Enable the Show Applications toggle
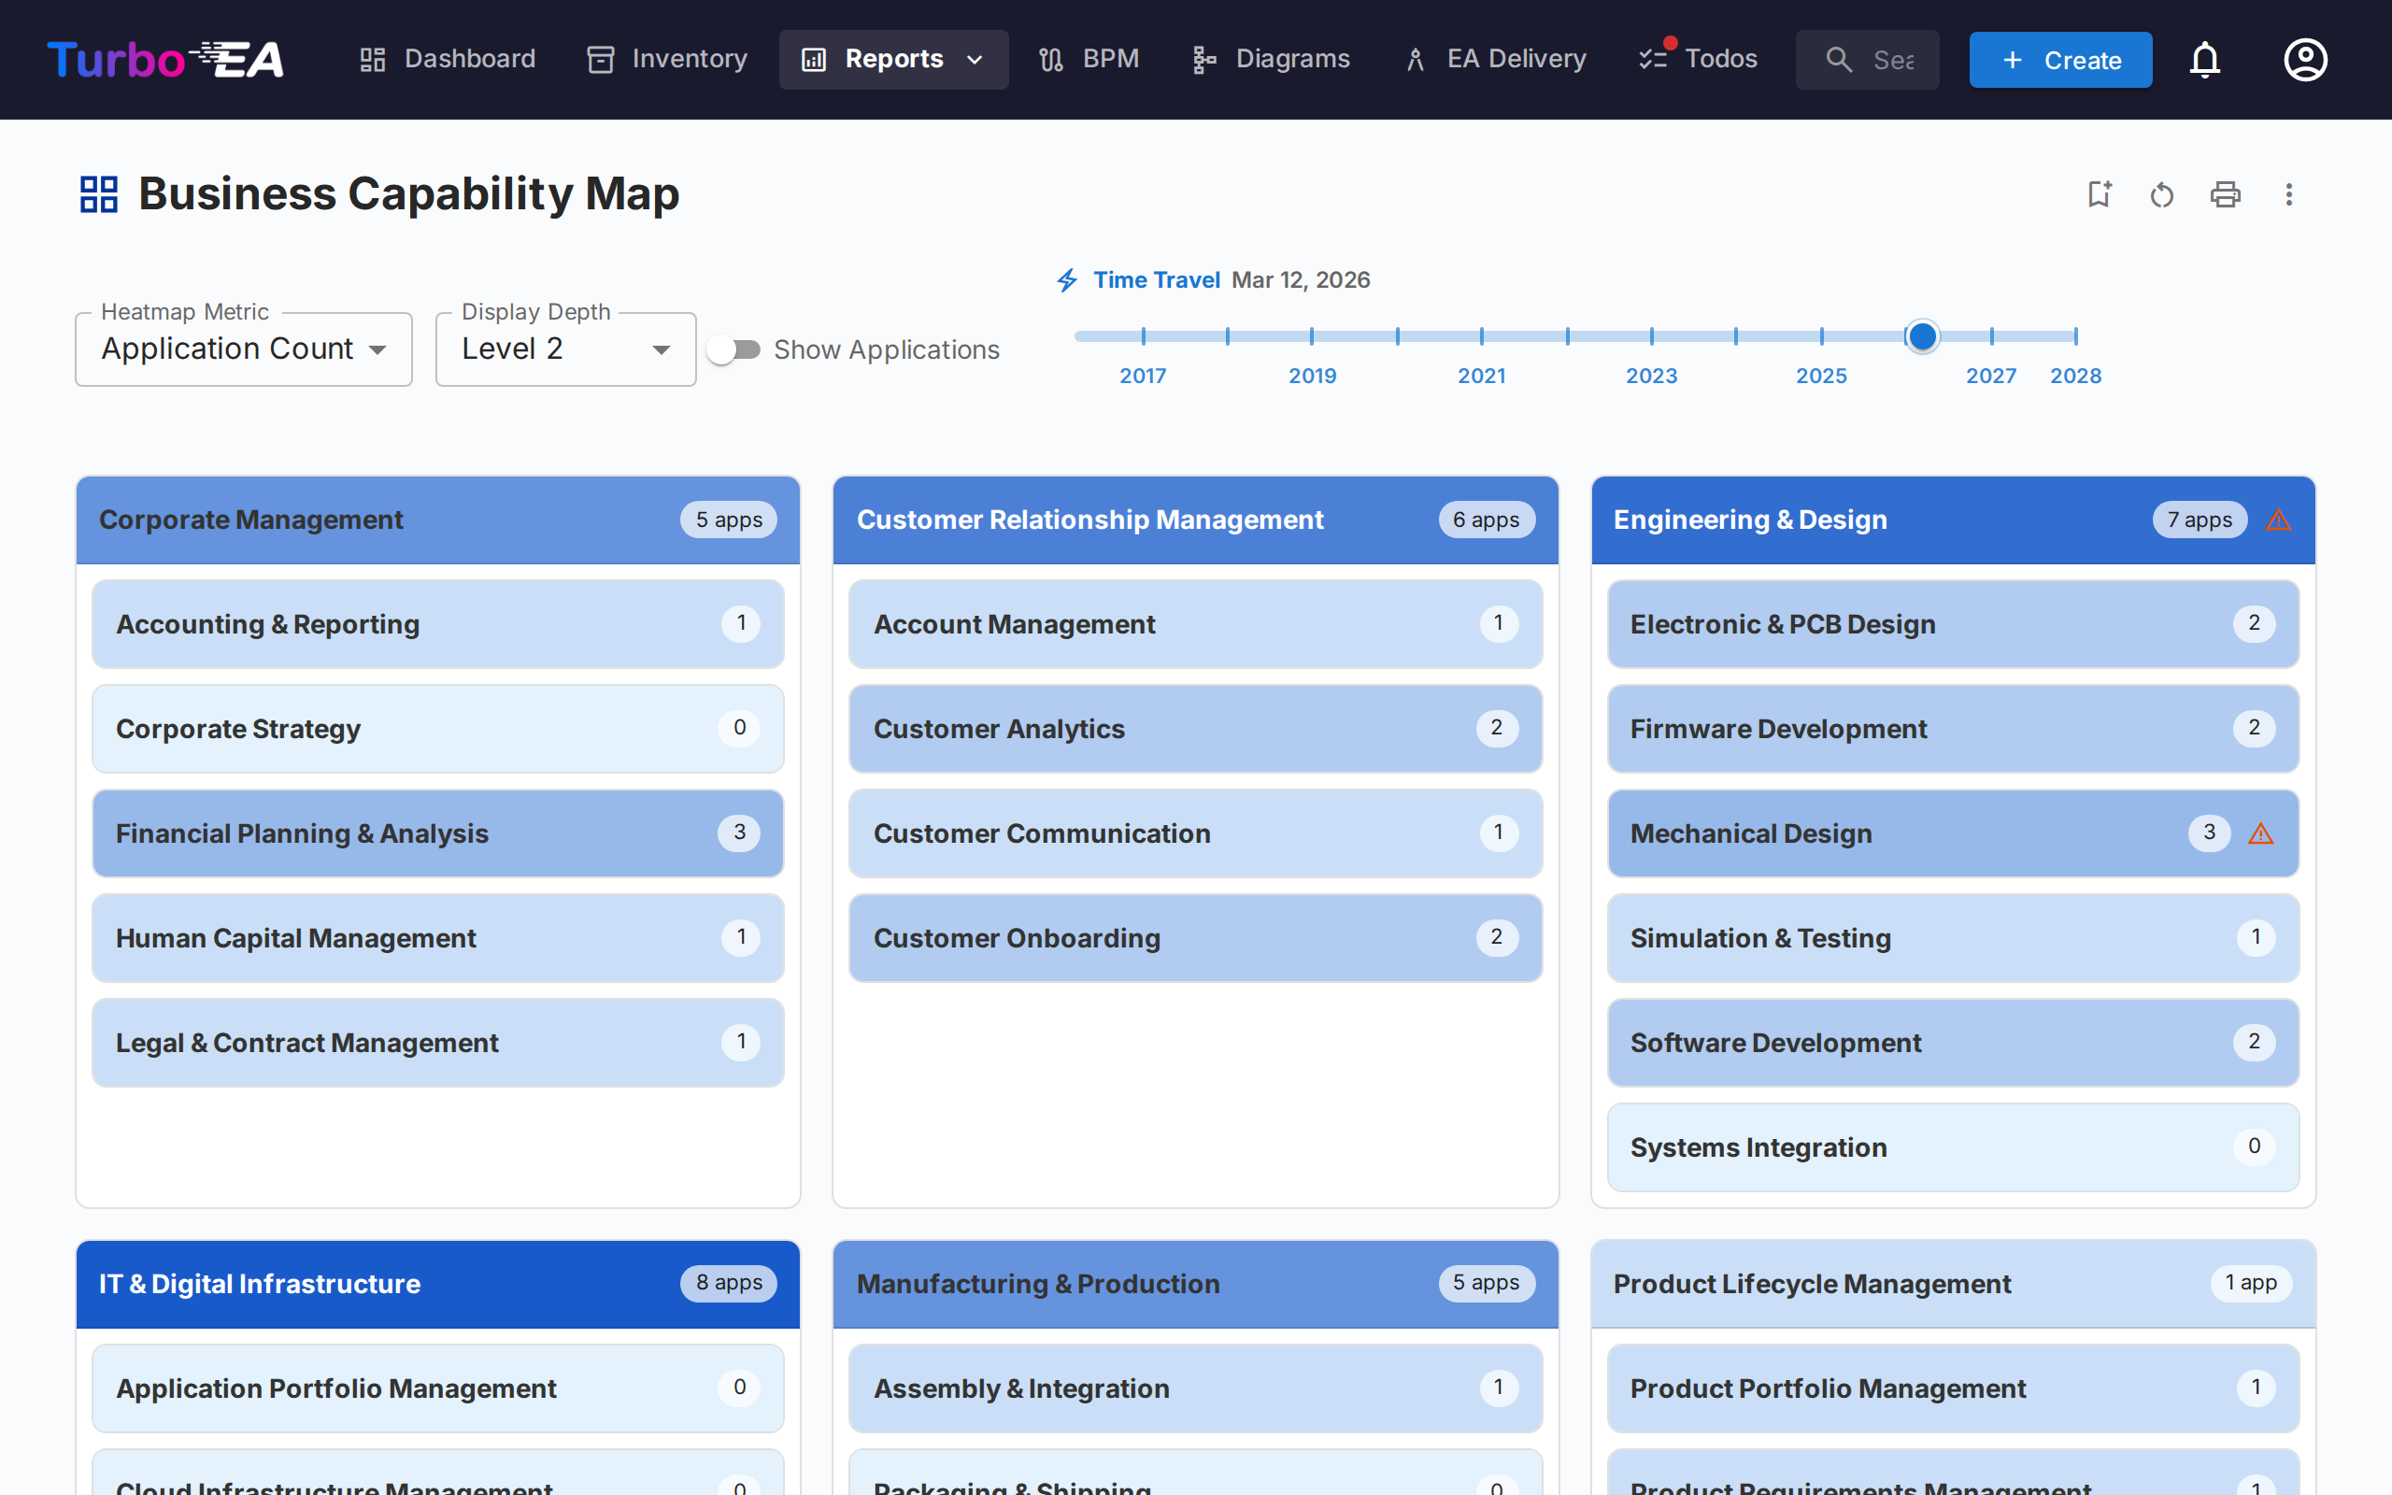 733,349
